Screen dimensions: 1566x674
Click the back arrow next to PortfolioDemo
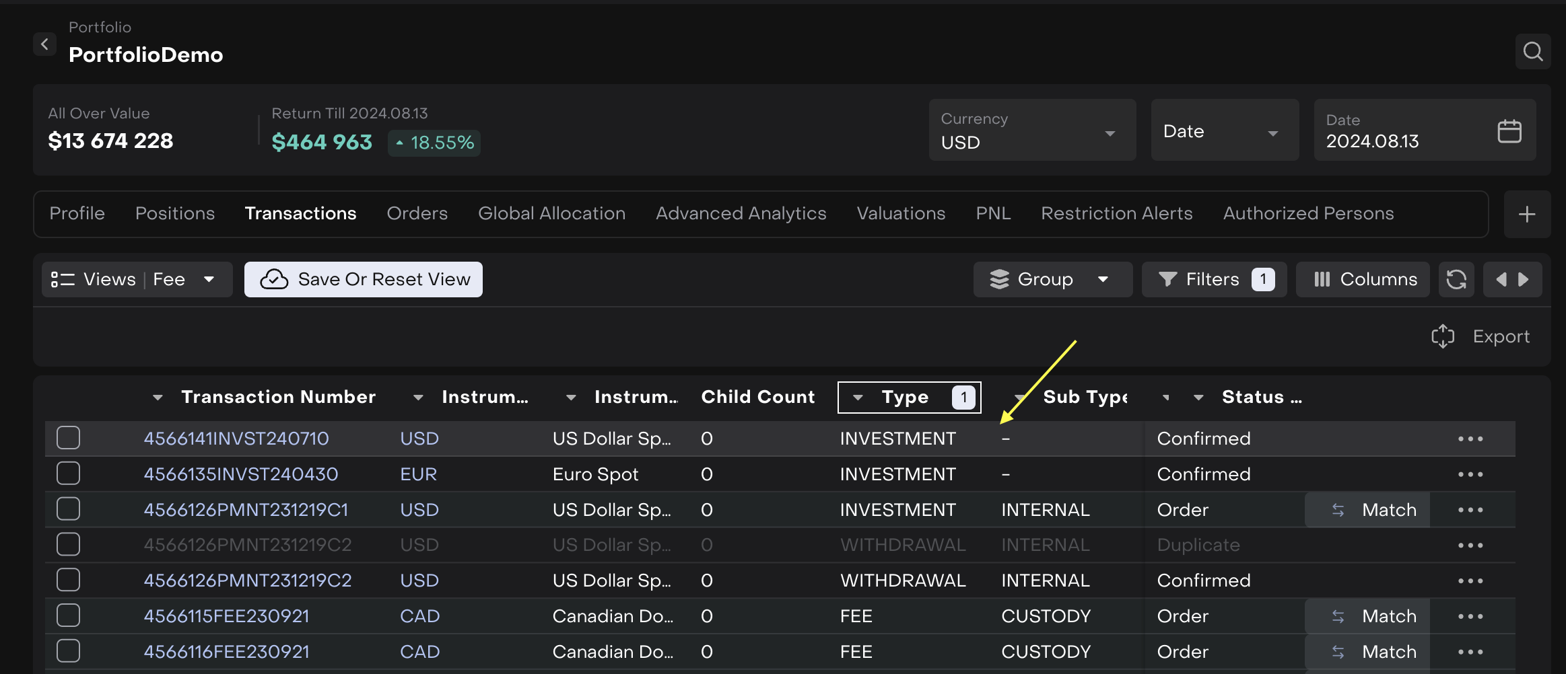click(44, 44)
